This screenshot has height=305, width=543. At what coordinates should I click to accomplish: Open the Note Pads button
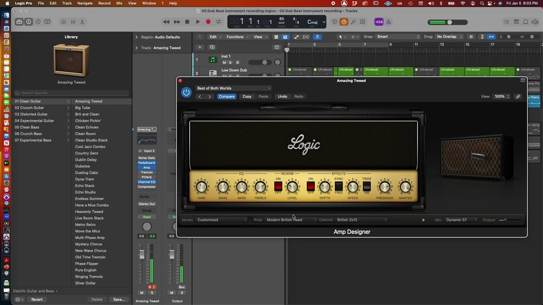(516, 22)
